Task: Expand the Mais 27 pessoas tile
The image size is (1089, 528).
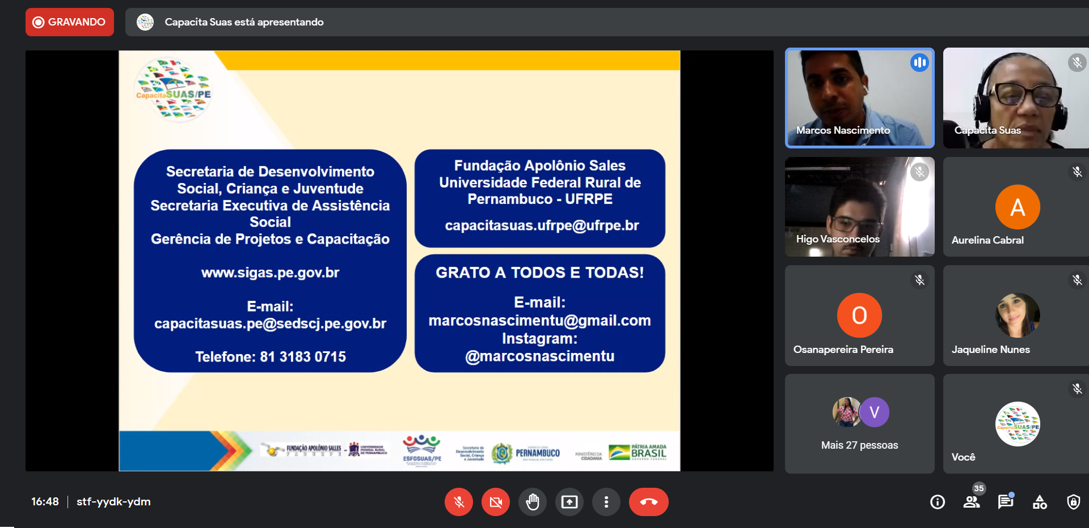Action: (859, 424)
